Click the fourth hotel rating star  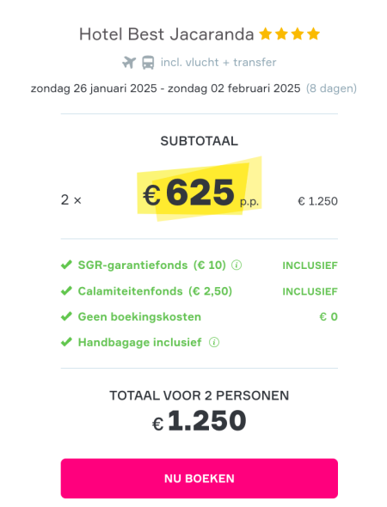pos(313,34)
